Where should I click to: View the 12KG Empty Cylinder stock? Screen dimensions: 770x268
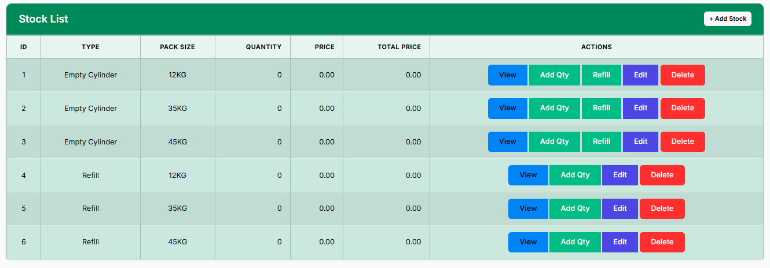tap(507, 75)
